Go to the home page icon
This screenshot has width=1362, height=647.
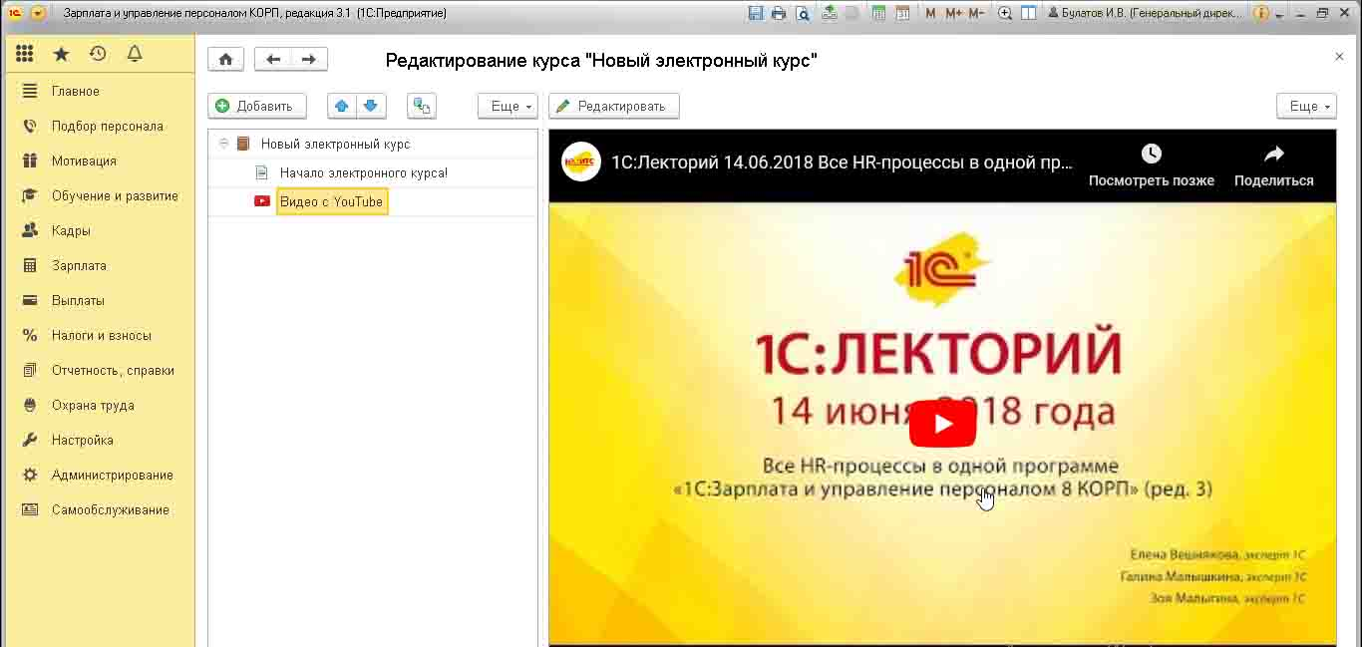click(225, 60)
